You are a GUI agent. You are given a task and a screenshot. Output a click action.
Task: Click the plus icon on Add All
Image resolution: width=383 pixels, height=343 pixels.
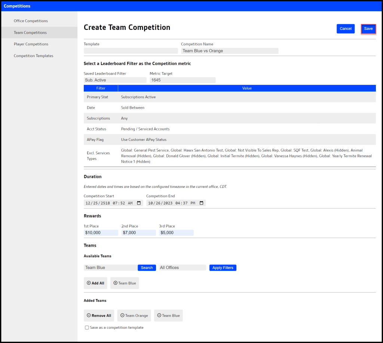89,283
